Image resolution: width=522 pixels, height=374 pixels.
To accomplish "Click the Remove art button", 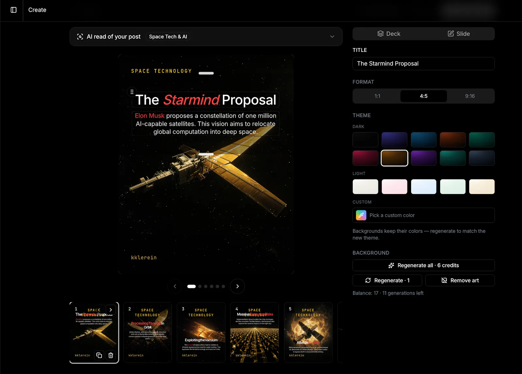I will (x=460, y=280).
